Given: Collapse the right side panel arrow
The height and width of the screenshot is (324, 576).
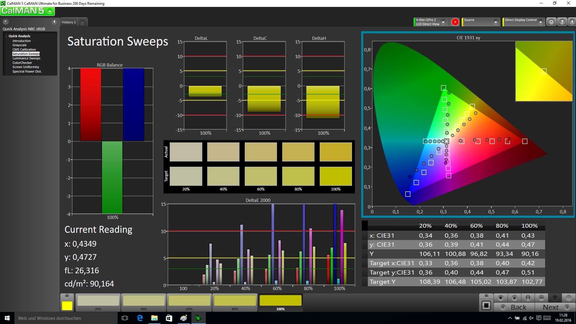Looking at the screenshot, I should 572,22.
